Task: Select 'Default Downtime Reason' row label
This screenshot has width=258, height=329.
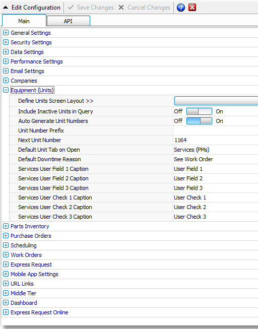Action: (x=49, y=159)
